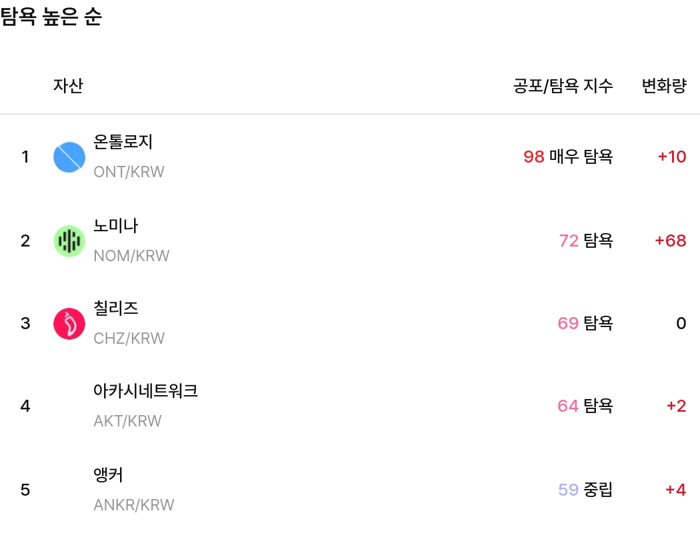
Task: Sort by the 변화량 column header
Action: pos(663,86)
